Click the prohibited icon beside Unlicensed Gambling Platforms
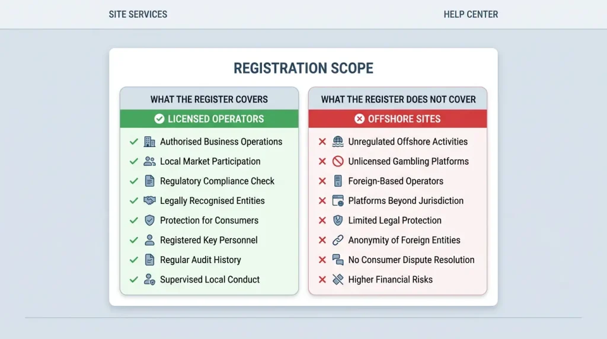 (x=338, y=161)
